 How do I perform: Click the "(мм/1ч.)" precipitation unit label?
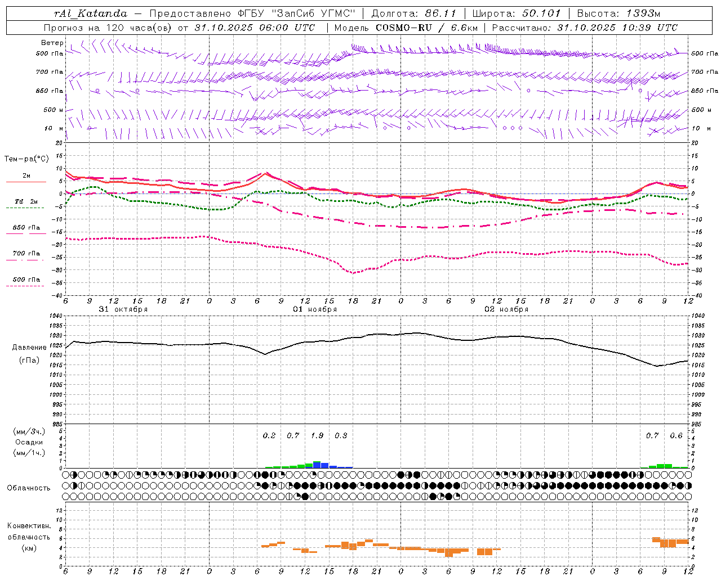click(29, 453)
